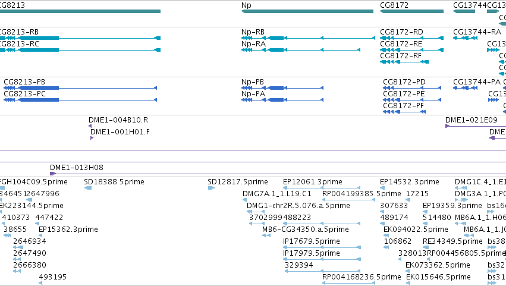The image size is (506, 286).
Task: Select EST RE34349.5prime
Action: point(425,247)
